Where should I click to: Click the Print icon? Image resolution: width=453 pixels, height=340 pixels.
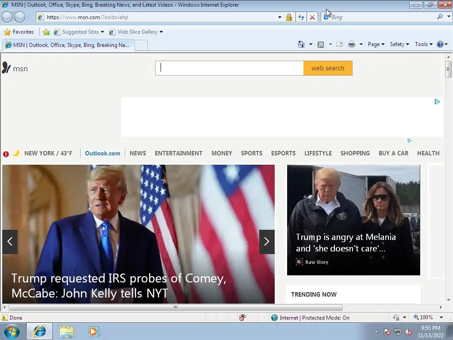[x=352, y=45]
